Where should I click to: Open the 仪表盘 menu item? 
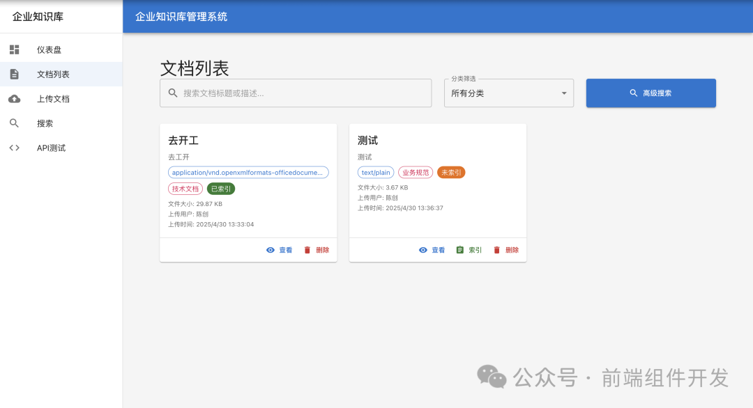[61, 49]
